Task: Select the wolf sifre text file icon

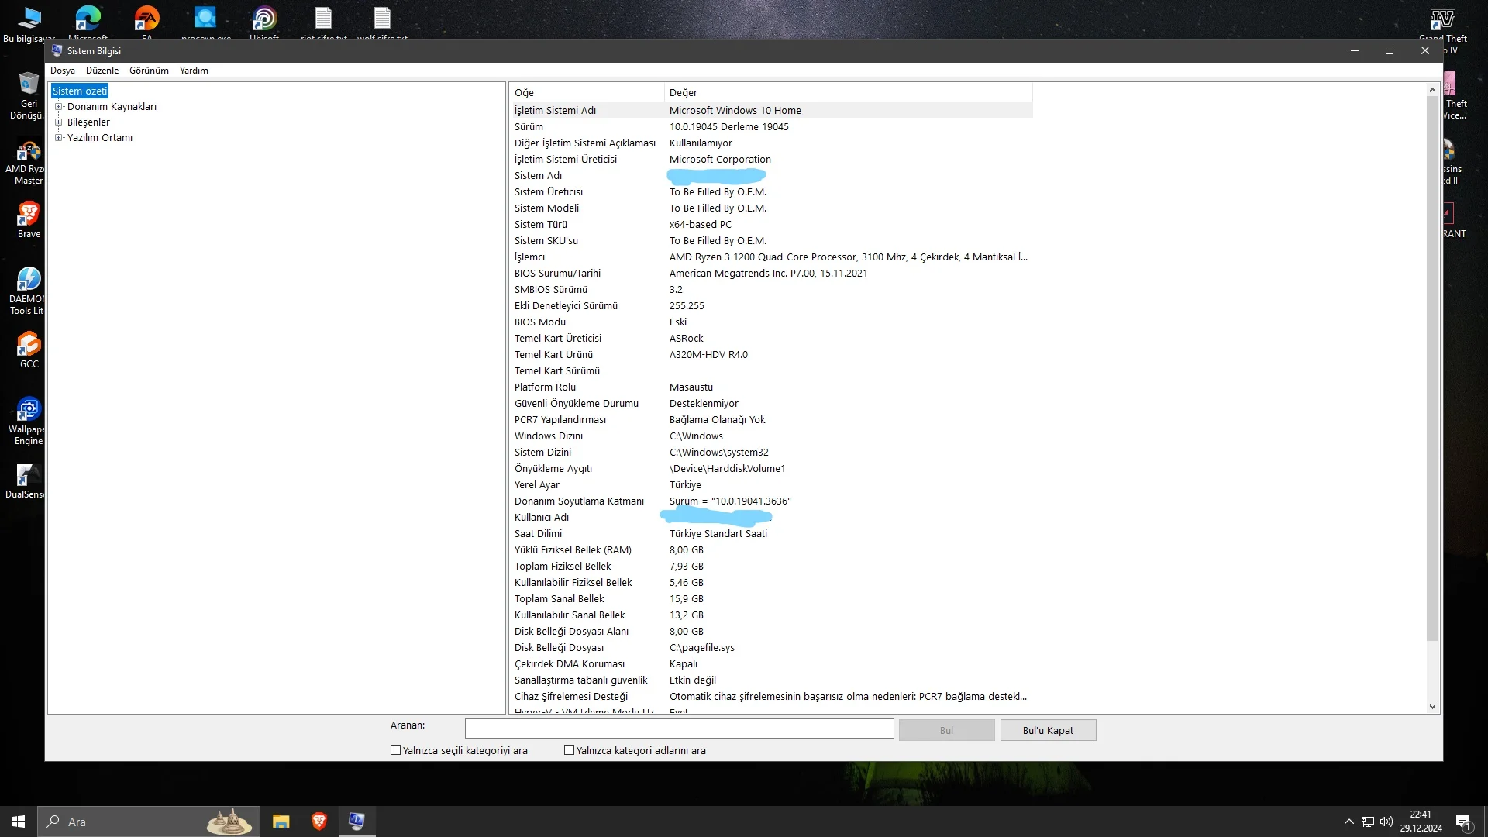Action: point(382,22)
